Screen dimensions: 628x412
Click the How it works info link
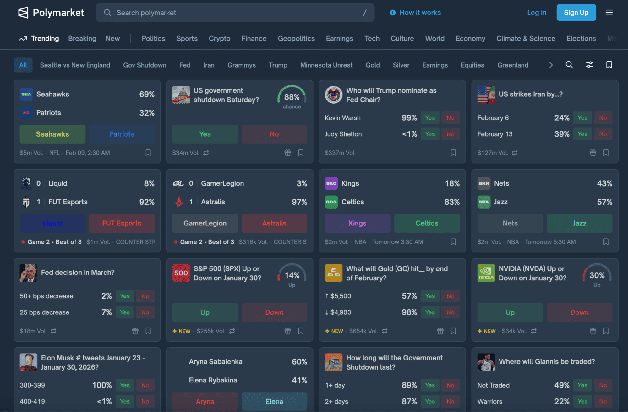pos(415,13)
